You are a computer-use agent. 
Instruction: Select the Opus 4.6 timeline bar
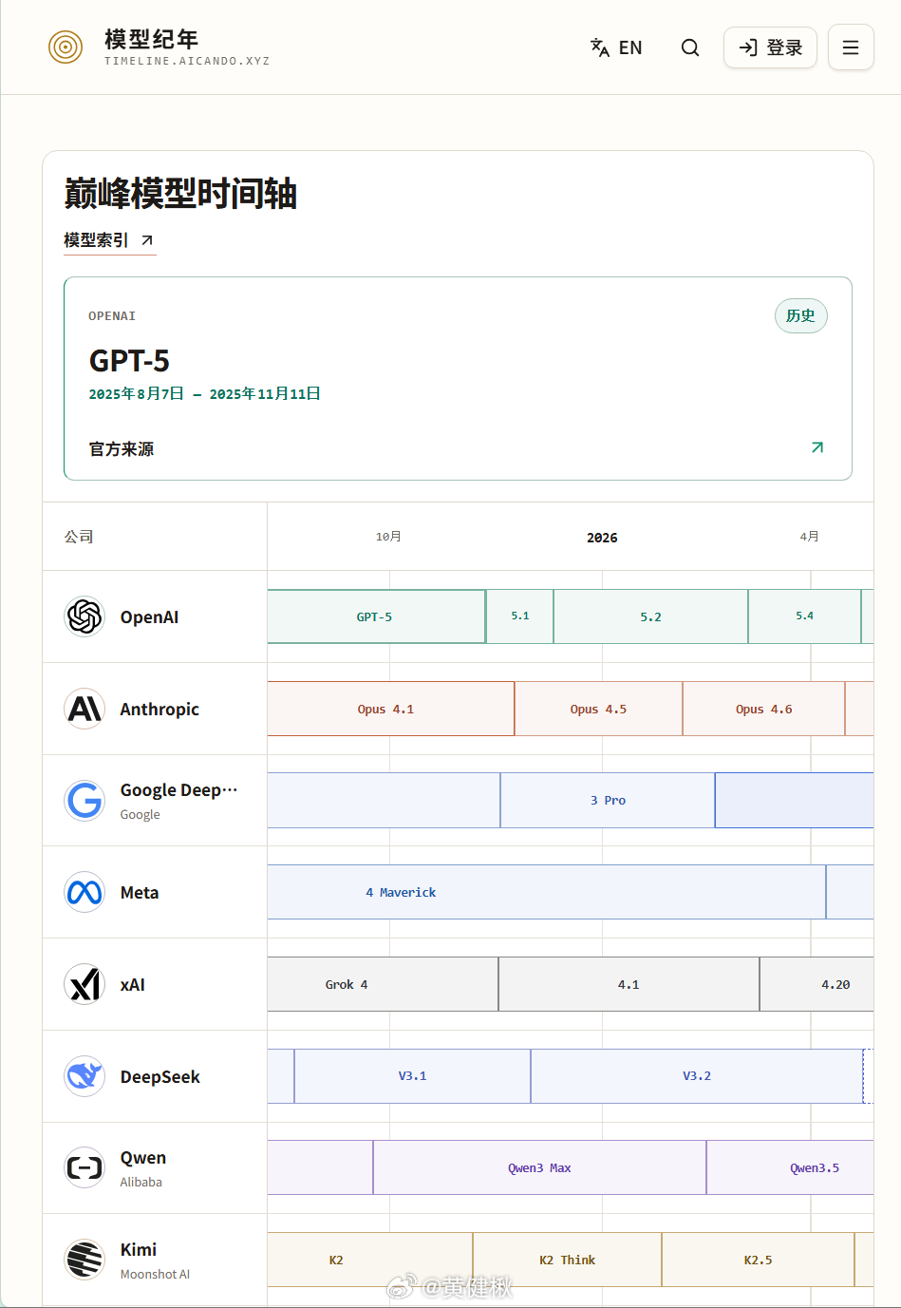[x=763, y=709]
